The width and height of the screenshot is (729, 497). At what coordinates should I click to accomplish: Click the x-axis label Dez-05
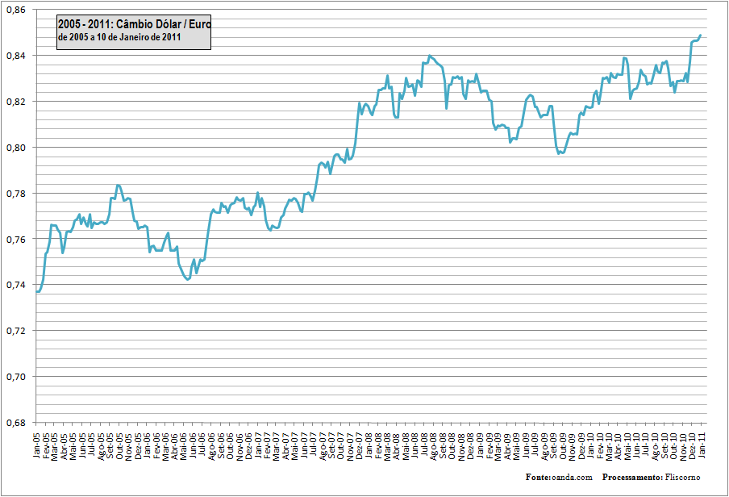(138, 446)
